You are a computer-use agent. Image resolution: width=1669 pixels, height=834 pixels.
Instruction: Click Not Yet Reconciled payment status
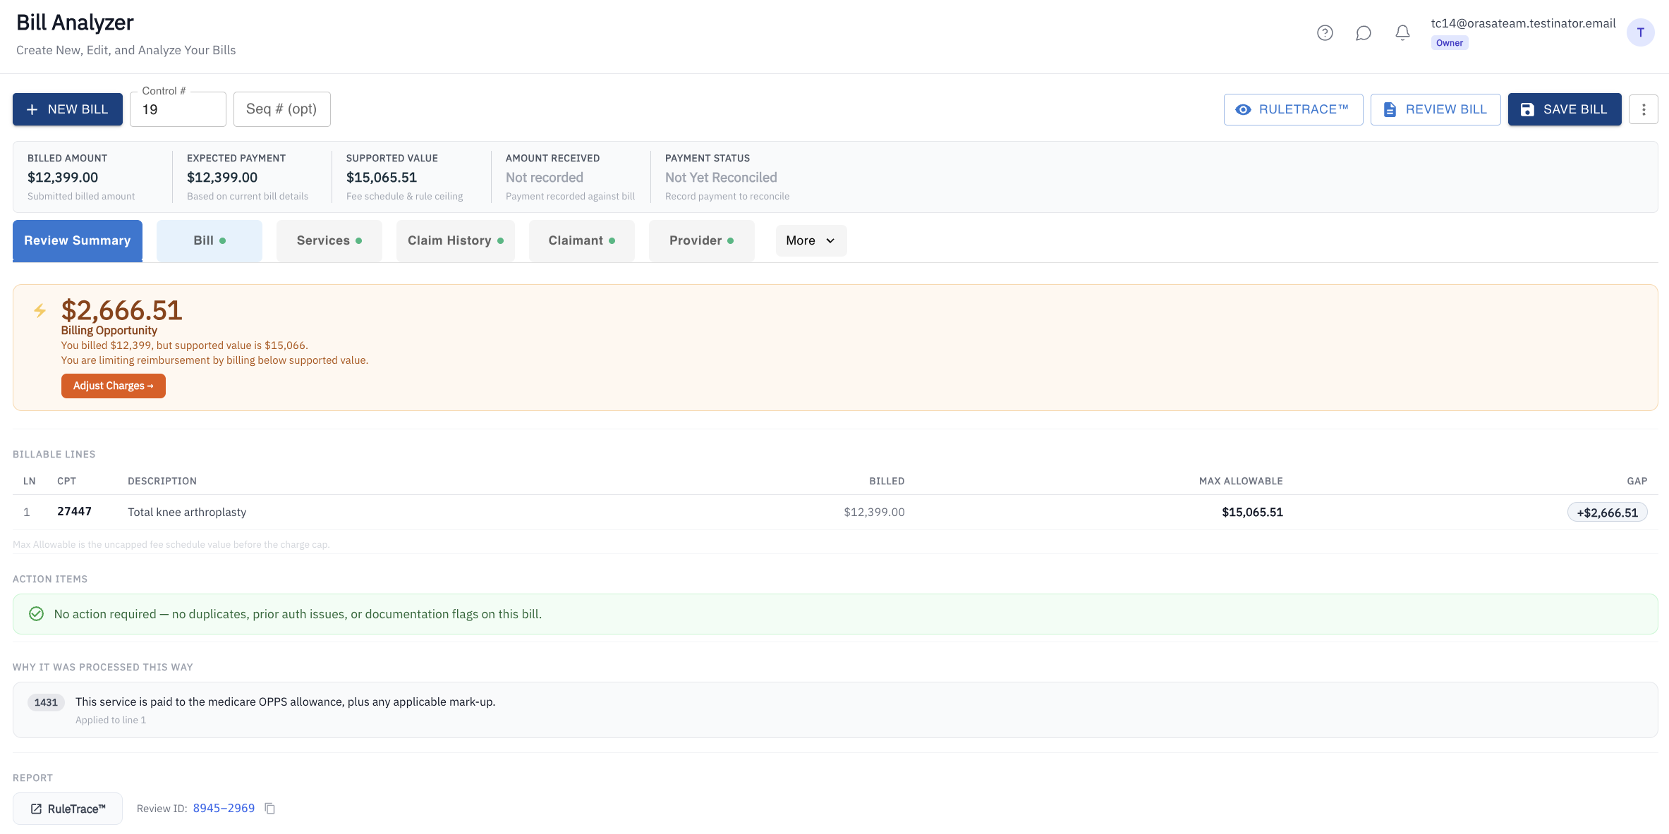pos(721,178)
